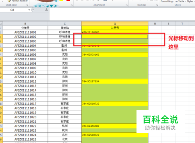
Task: Click the Insert Function fx icon
Action: point(46,10)
